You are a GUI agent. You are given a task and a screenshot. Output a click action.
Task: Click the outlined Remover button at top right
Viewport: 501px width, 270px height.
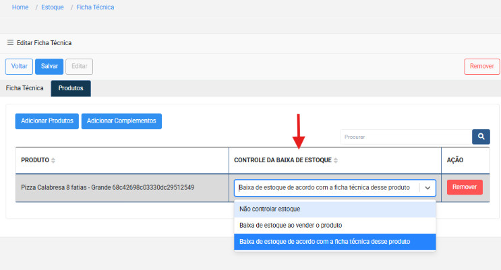pos(481,66)
